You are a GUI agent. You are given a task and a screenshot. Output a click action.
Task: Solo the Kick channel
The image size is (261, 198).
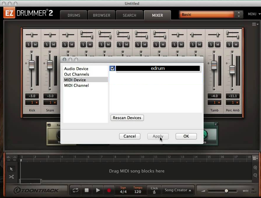pos(29,45)
